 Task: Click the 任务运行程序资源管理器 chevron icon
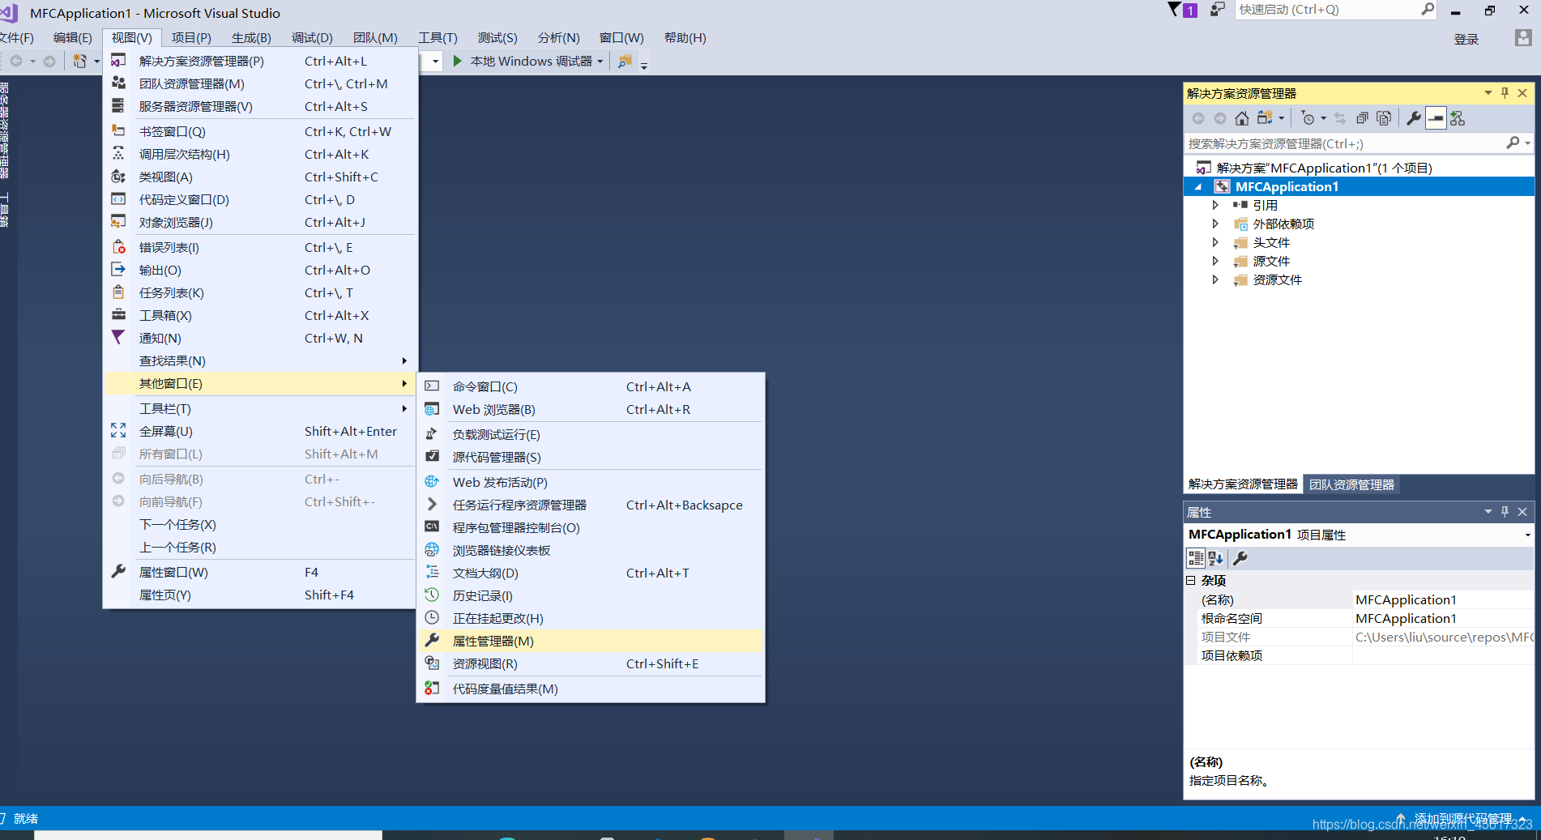pos(433,505)
